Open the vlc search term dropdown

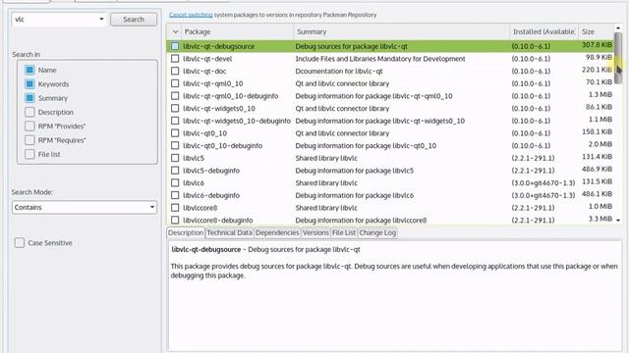click(x=101, y=20)
